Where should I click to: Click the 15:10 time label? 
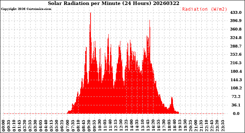click(142, 126)
